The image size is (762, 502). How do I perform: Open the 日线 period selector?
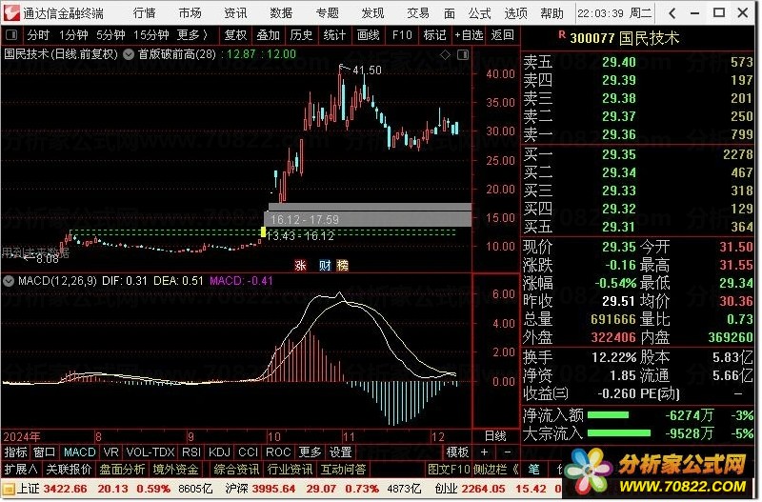pos(495,436)
